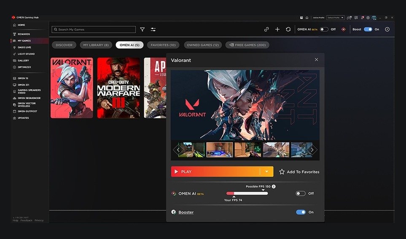Screen dimensions: 406x239
Task: Open the Booster link
Action: click(186, 212)
